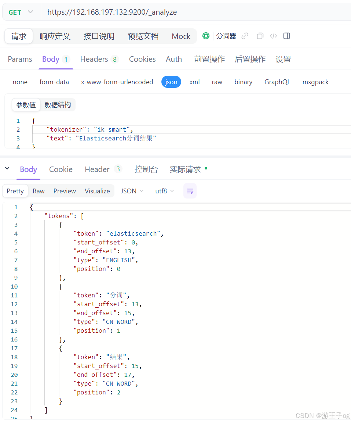Choose the msgpack body type
Viewport: 351px width, 422px height.
315,82
